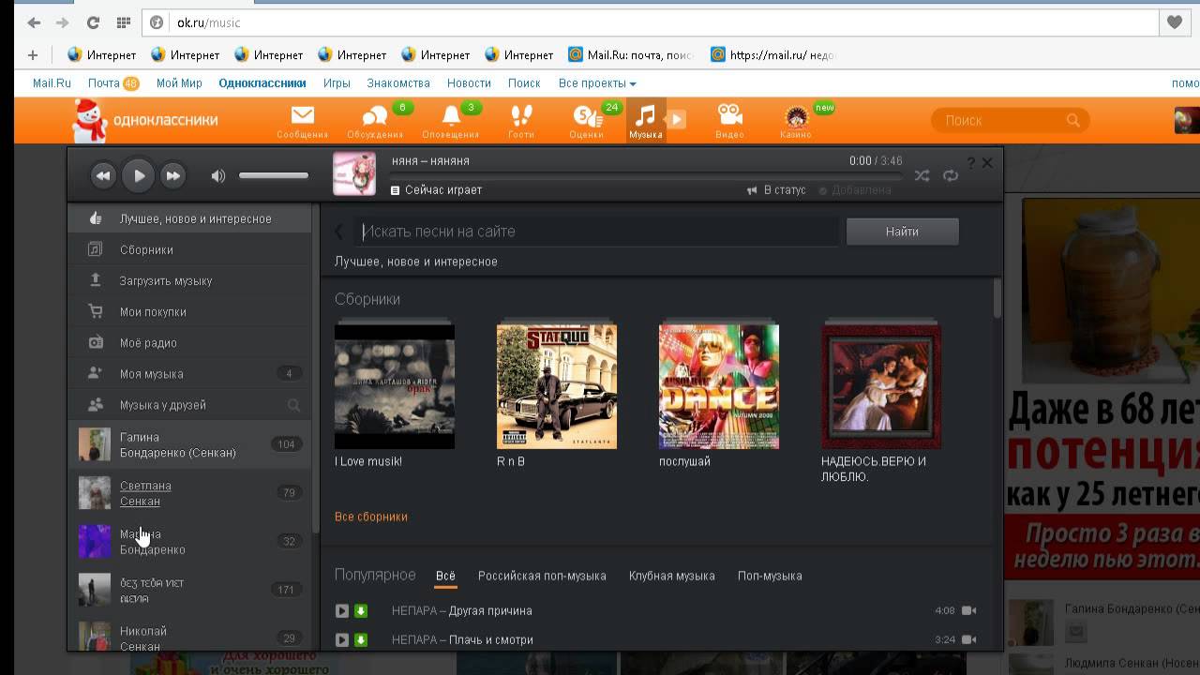The height and width of the screenshot is (675, 1200).
Task: Open Казино icon
Action: click(796, 116)
